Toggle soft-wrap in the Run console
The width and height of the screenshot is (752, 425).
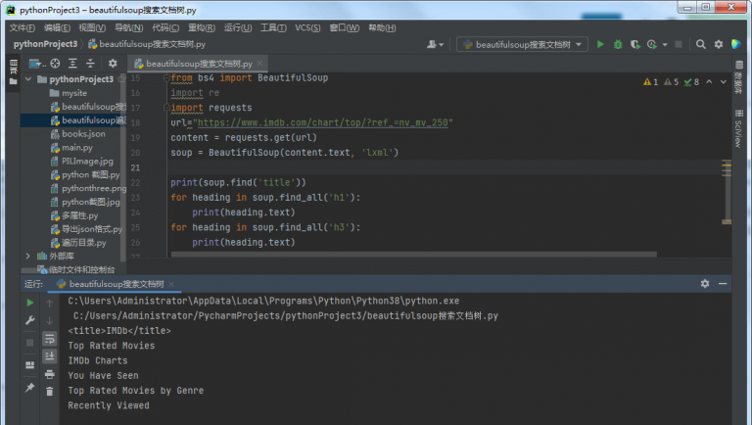tap(49, 339)
